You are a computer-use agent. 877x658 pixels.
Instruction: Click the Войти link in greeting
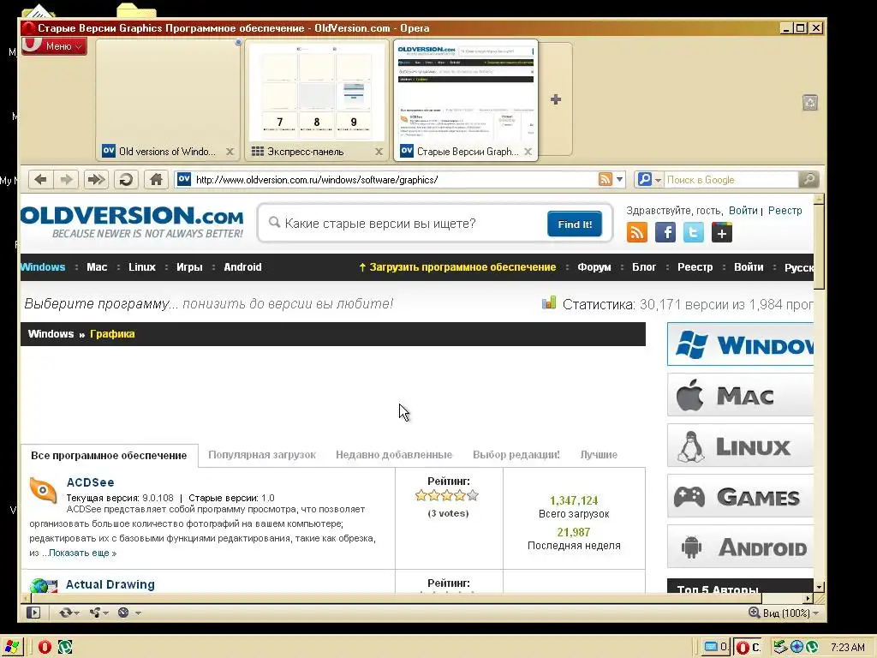point(743,211)
